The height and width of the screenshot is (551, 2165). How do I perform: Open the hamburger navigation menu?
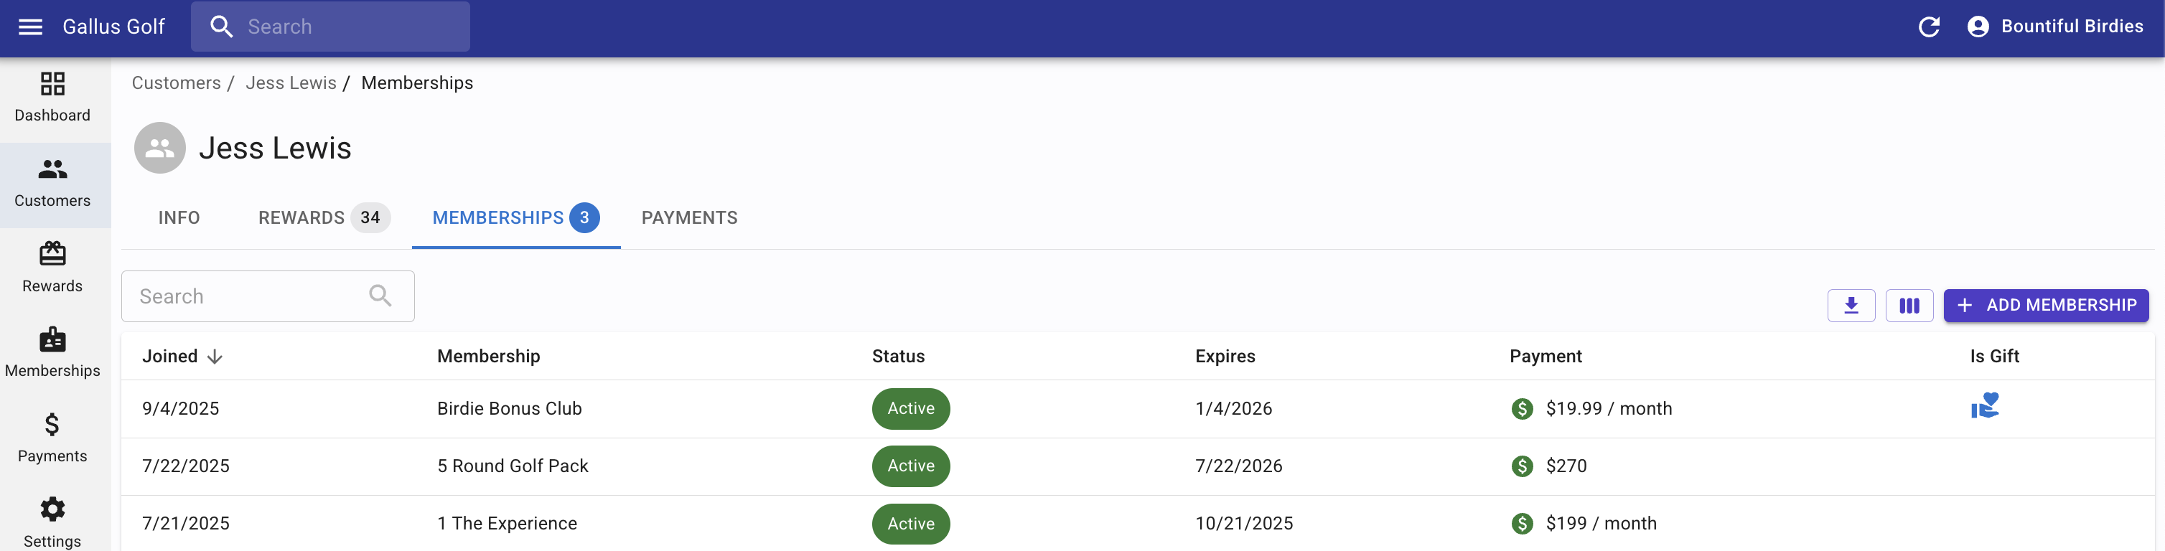30,27
